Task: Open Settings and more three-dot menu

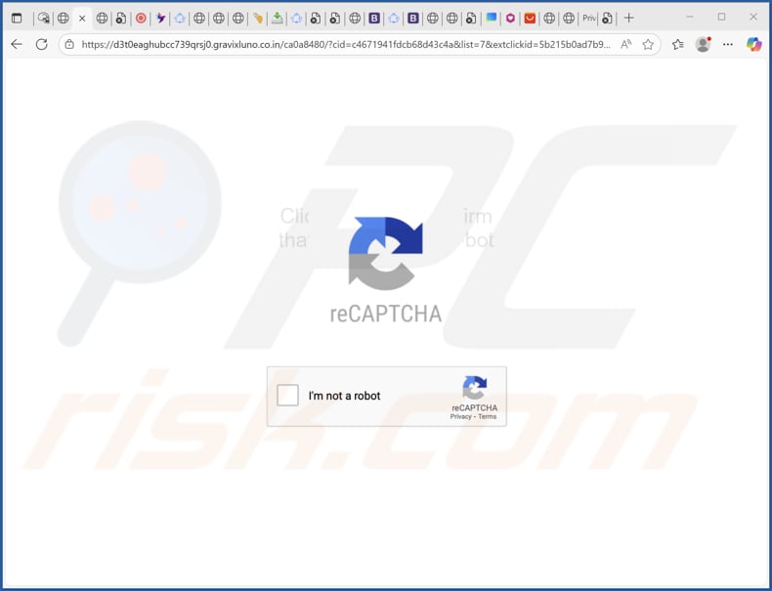Action: coord(728,44)
